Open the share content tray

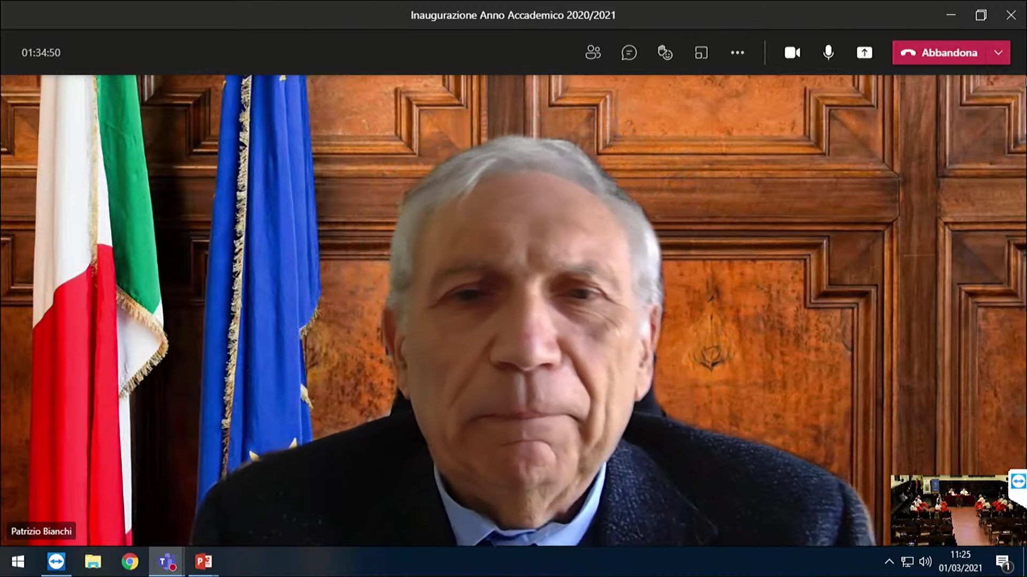[x=864, y=52]
